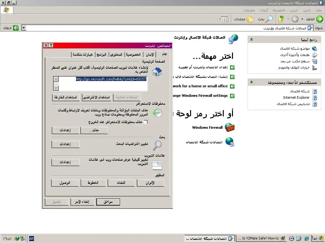Image resolution: width=325 pixels, height=243 pixels.
Task: Select the General (عام) tab
Action: click(164, 54)
